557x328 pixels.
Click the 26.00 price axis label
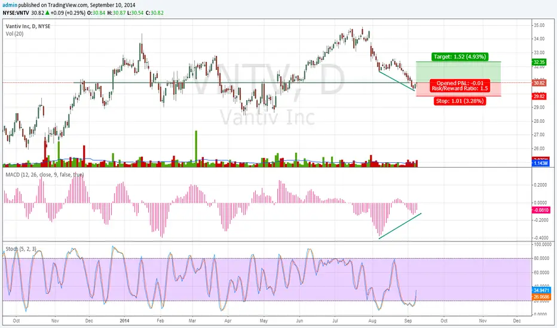pos(539,148)
